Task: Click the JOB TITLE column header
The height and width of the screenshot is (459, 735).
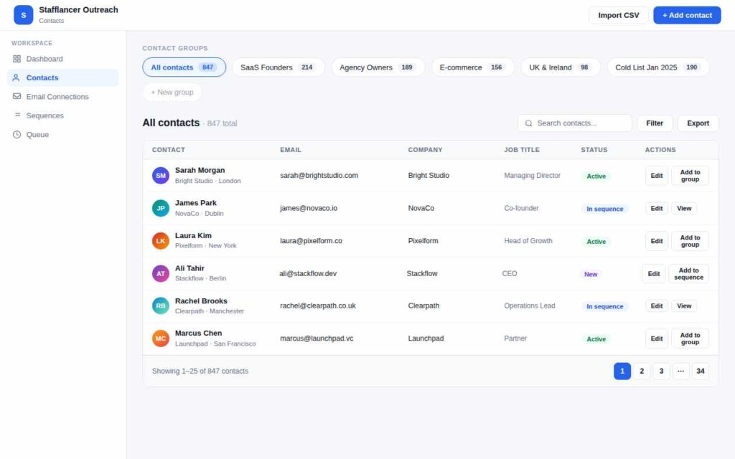Action: 522,150
